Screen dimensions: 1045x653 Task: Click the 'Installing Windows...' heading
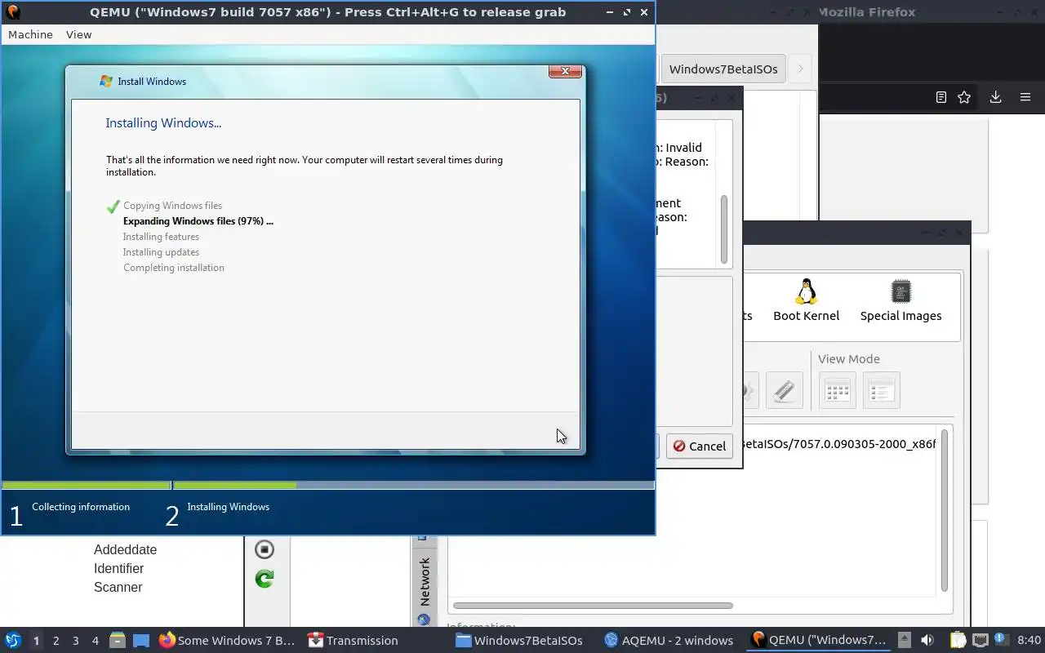coord(163,123)
